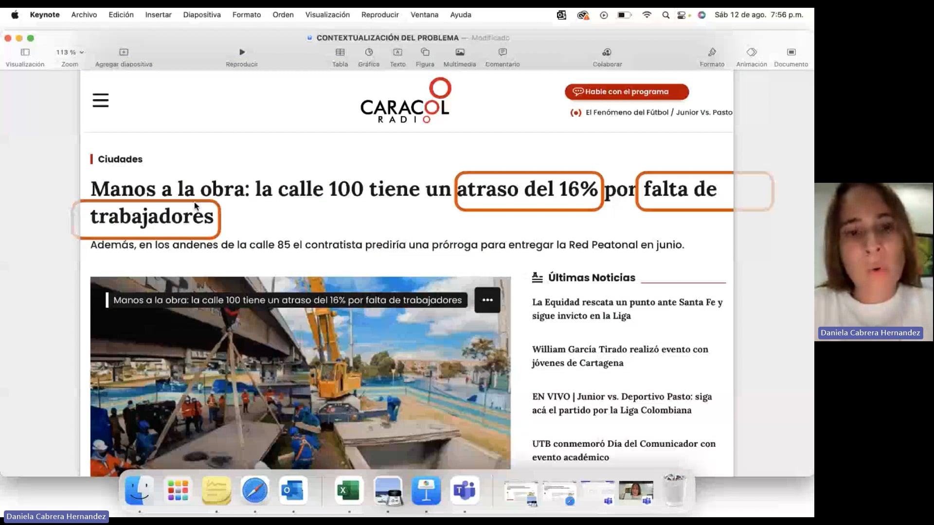Click the document title CONTEXTUALIZACIÓN DEL PROBLEMA
Screen dimensions: 934x525
387,37
